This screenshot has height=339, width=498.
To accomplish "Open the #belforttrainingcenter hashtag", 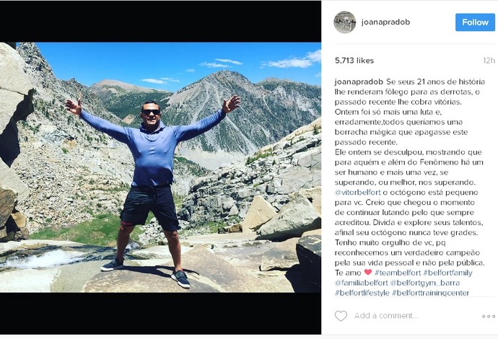I will (430, 293).
